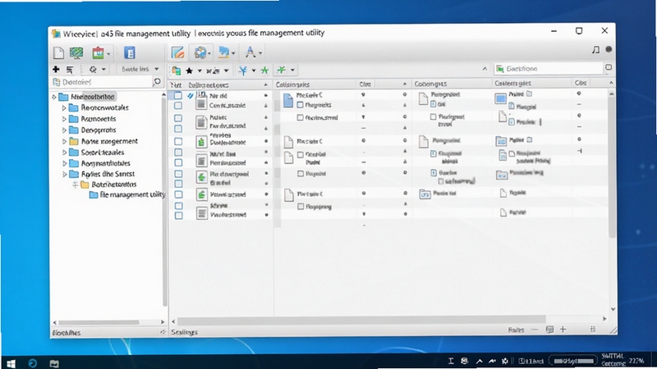The image size is (657, 369).
Task: Click the narrow Clre column header in middle pane
Action: pos(365,84)
